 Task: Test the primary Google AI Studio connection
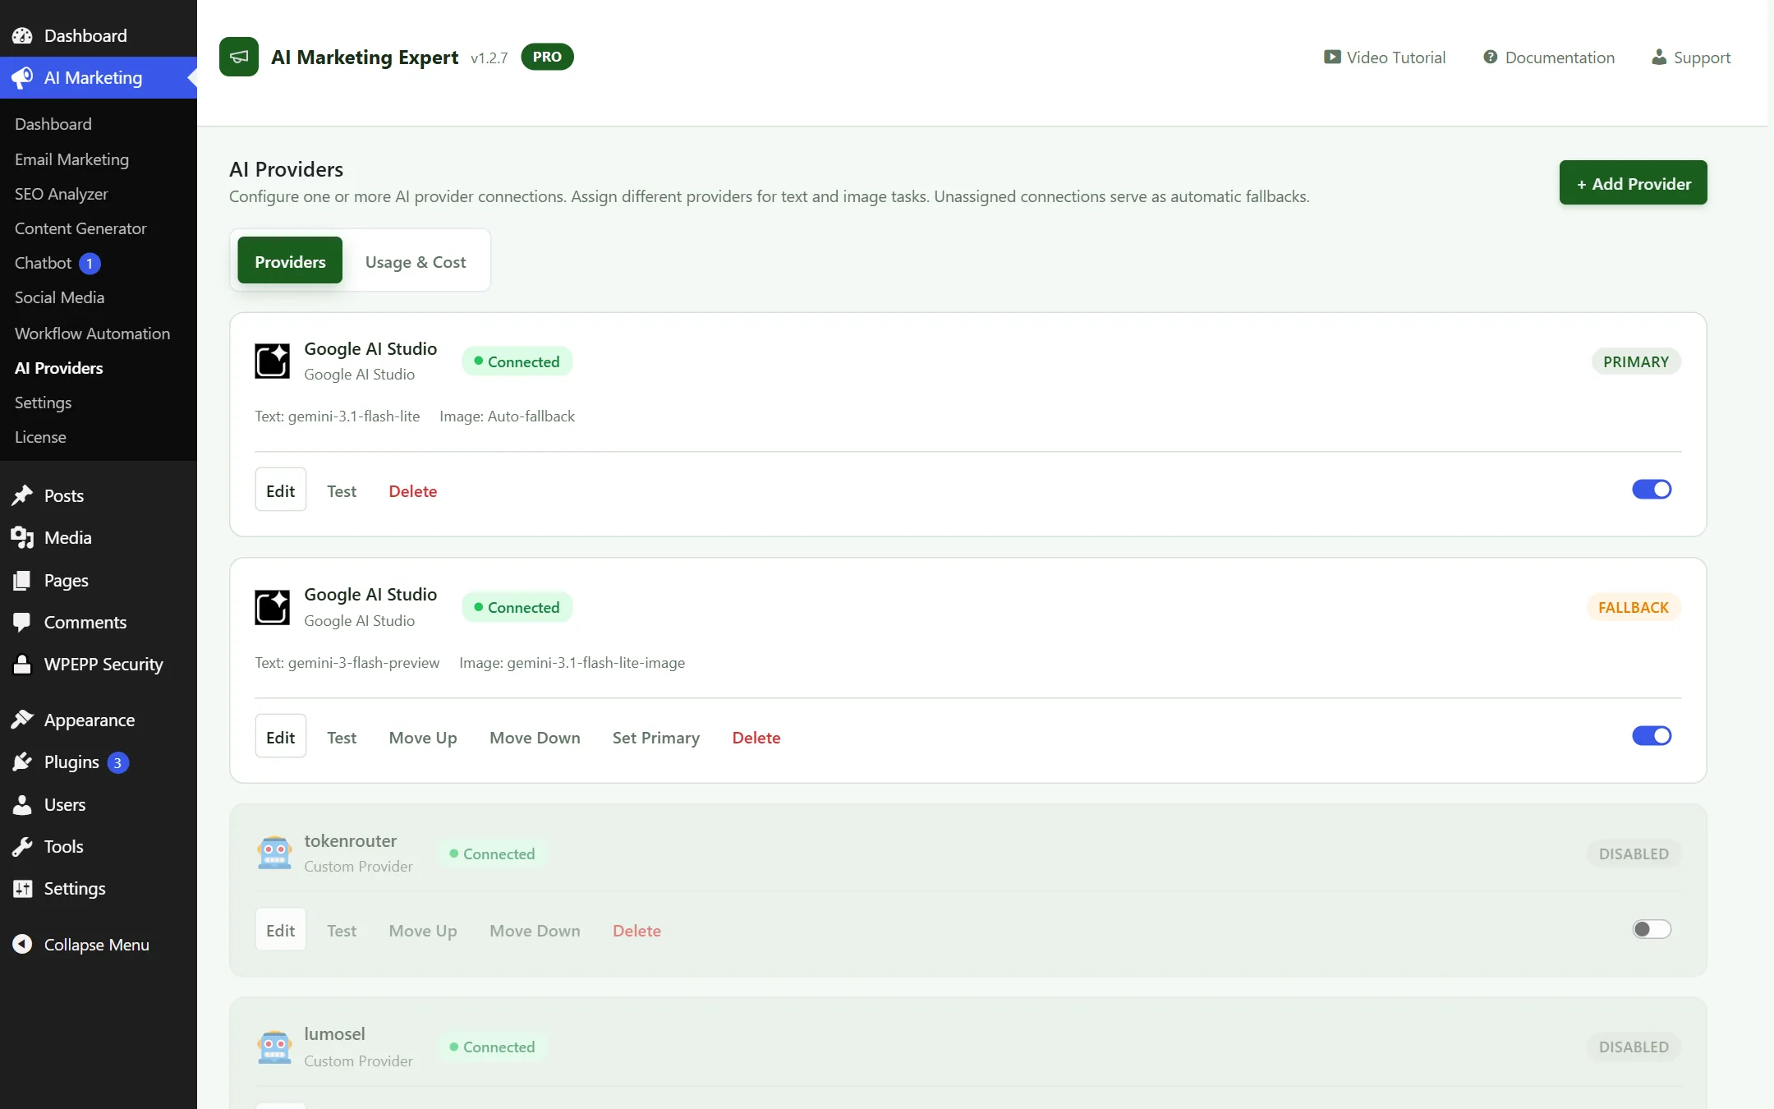342,490
